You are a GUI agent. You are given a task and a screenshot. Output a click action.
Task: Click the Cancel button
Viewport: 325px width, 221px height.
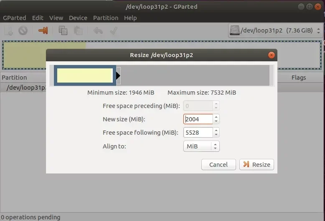click(x=218, y=165)
